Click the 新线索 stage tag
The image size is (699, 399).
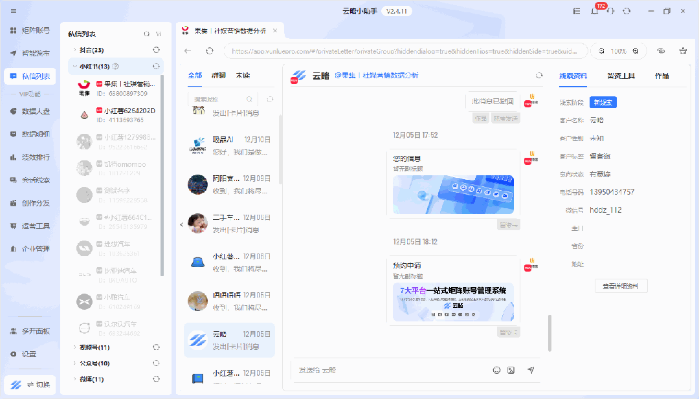[x=603, y=102]
